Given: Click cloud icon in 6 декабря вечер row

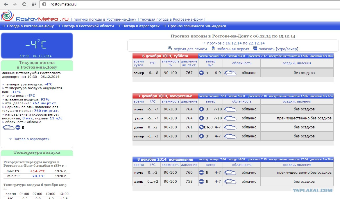Looking at the screenshot, I should [230, 73].
